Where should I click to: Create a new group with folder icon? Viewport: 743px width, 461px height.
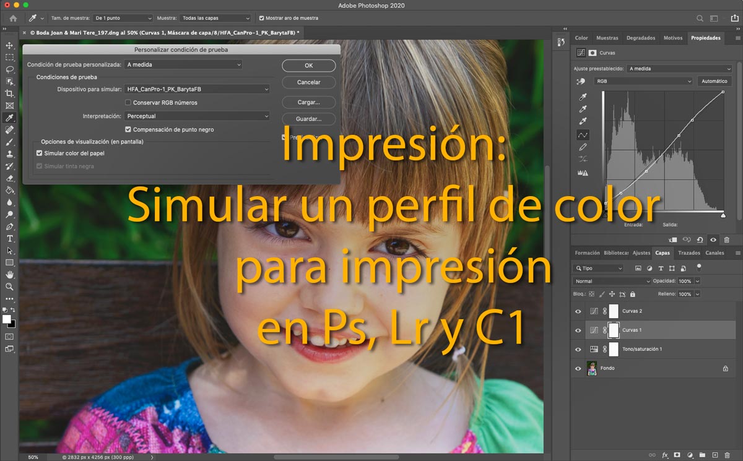[x=703, y=455]
